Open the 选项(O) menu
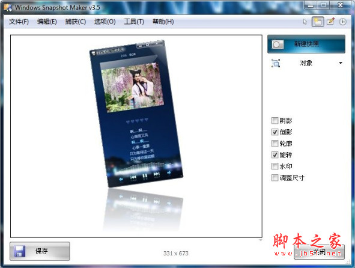The height and width of the screenshot is (268, 355). [105, 22]
